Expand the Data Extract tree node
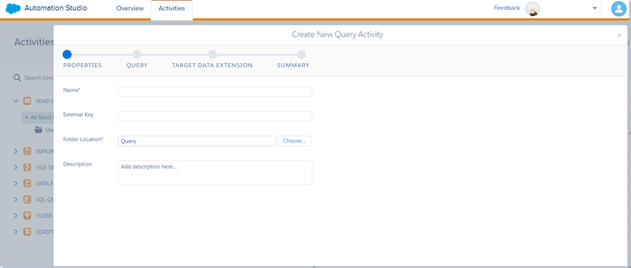 (x=16, y=183)
